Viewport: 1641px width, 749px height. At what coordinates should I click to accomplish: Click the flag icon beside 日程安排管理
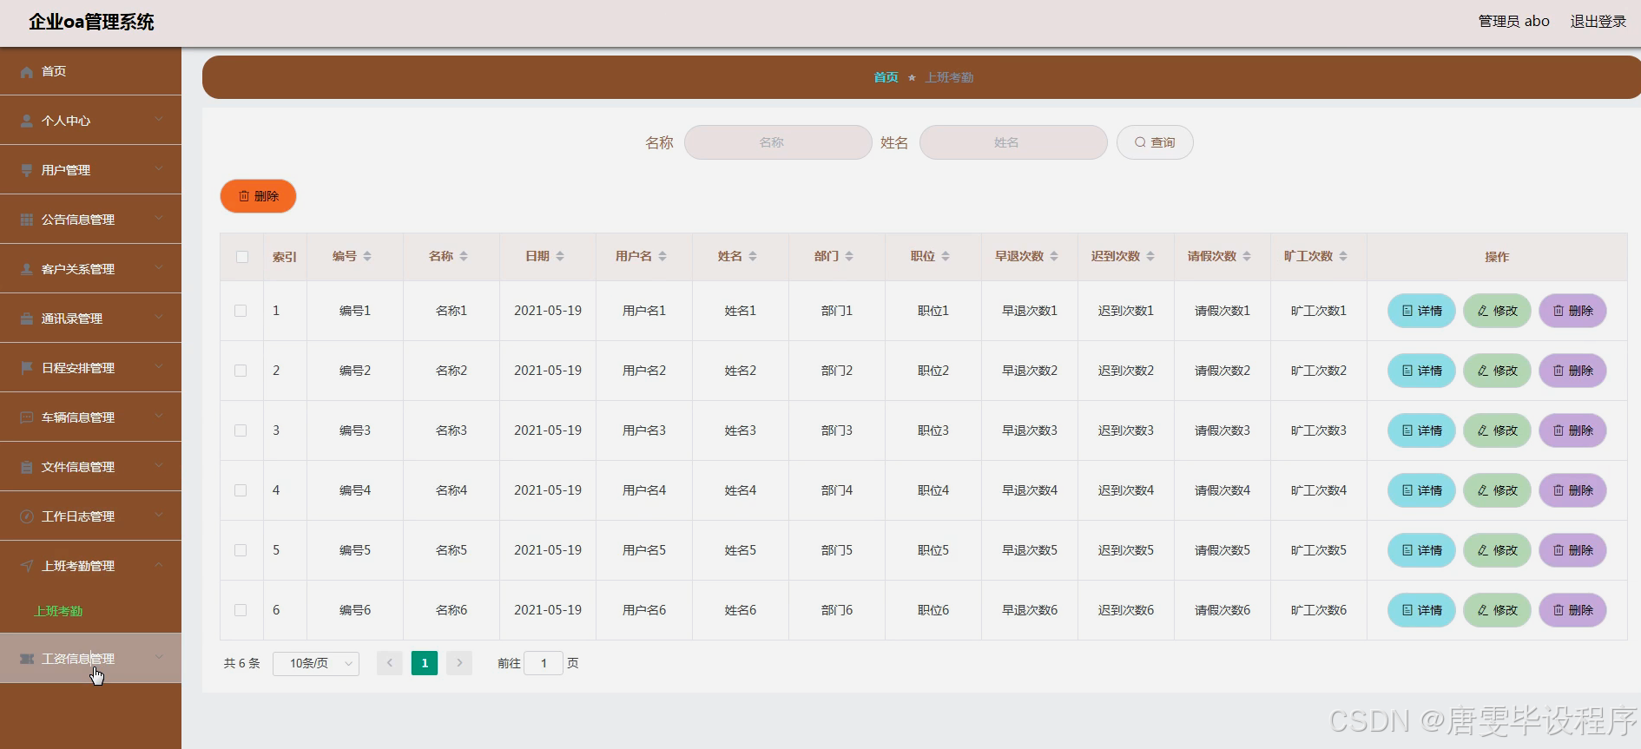pos(27,369)
